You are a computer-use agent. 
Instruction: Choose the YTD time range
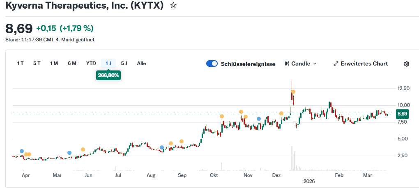coord(91,63)
